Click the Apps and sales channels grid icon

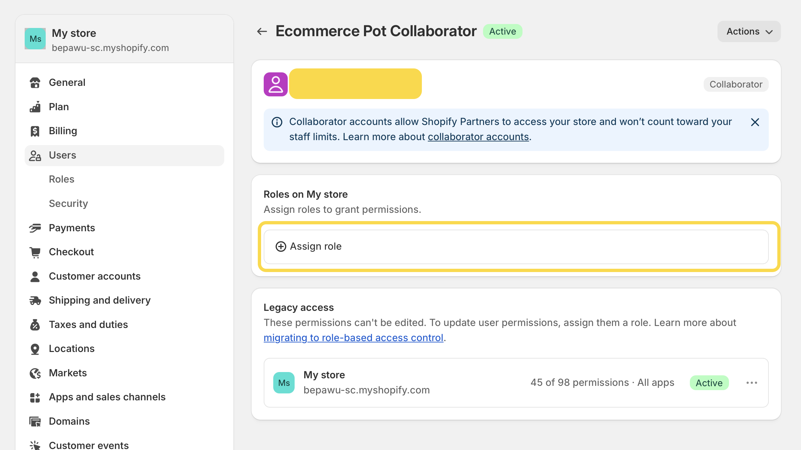coord(35,397)
